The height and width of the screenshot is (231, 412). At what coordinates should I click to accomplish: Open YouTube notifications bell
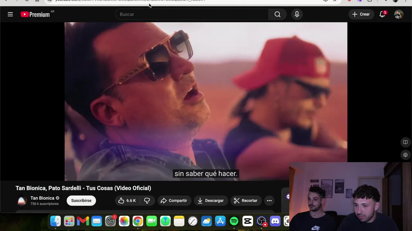[x=382, y=14]
